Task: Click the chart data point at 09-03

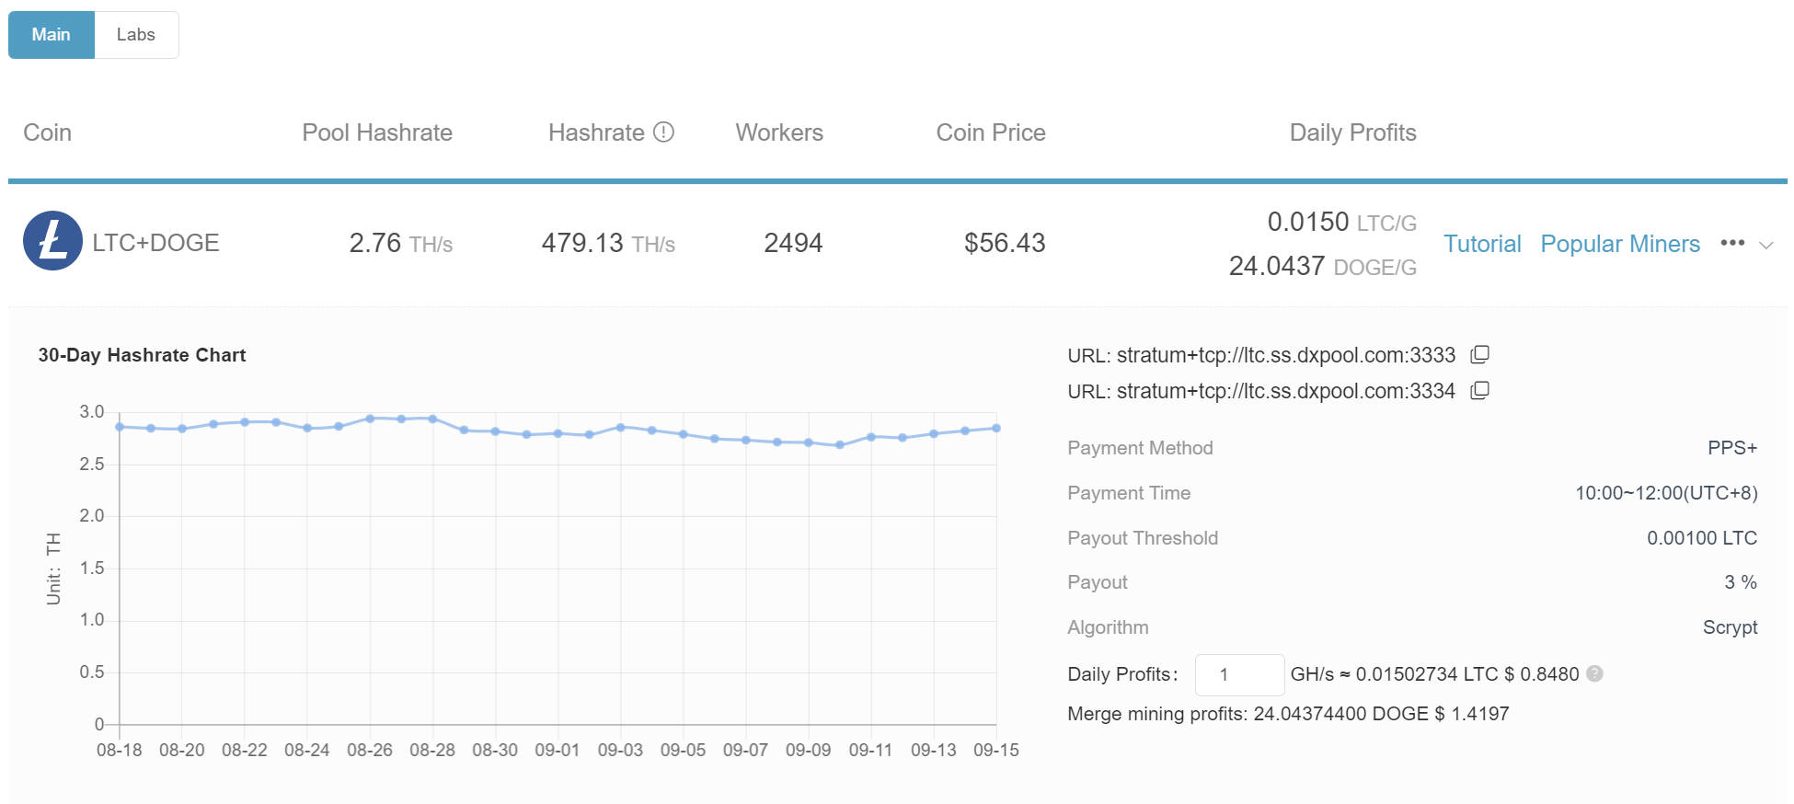Action: 620,427
